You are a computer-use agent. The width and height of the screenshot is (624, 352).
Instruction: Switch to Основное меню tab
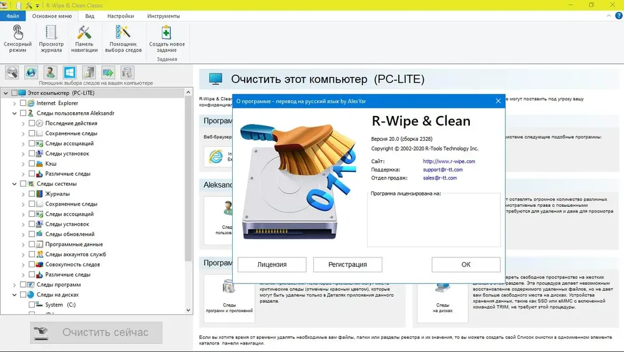coord(52,16)
